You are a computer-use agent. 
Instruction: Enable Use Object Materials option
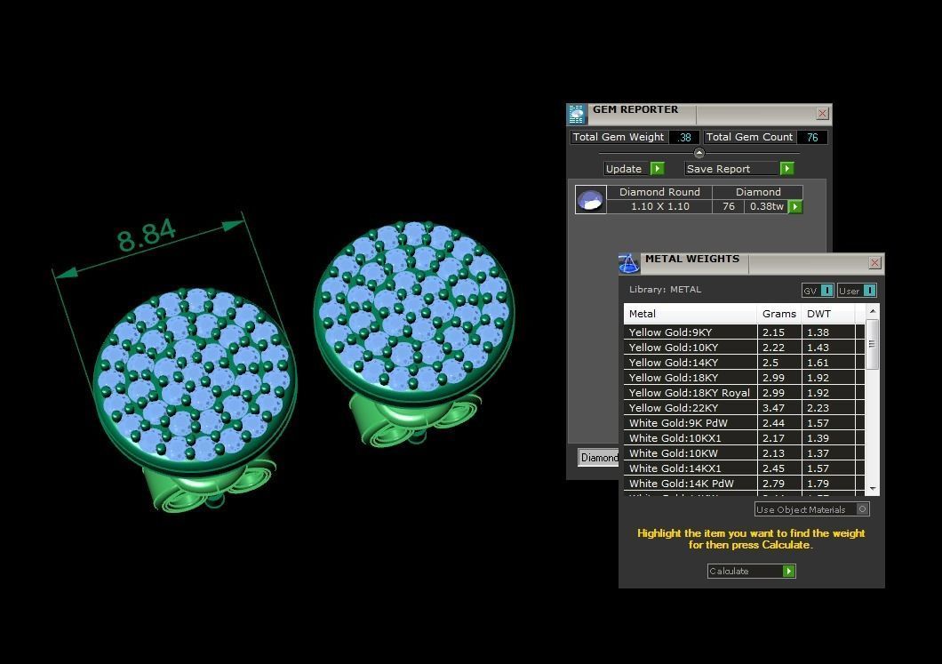[862, 509]
